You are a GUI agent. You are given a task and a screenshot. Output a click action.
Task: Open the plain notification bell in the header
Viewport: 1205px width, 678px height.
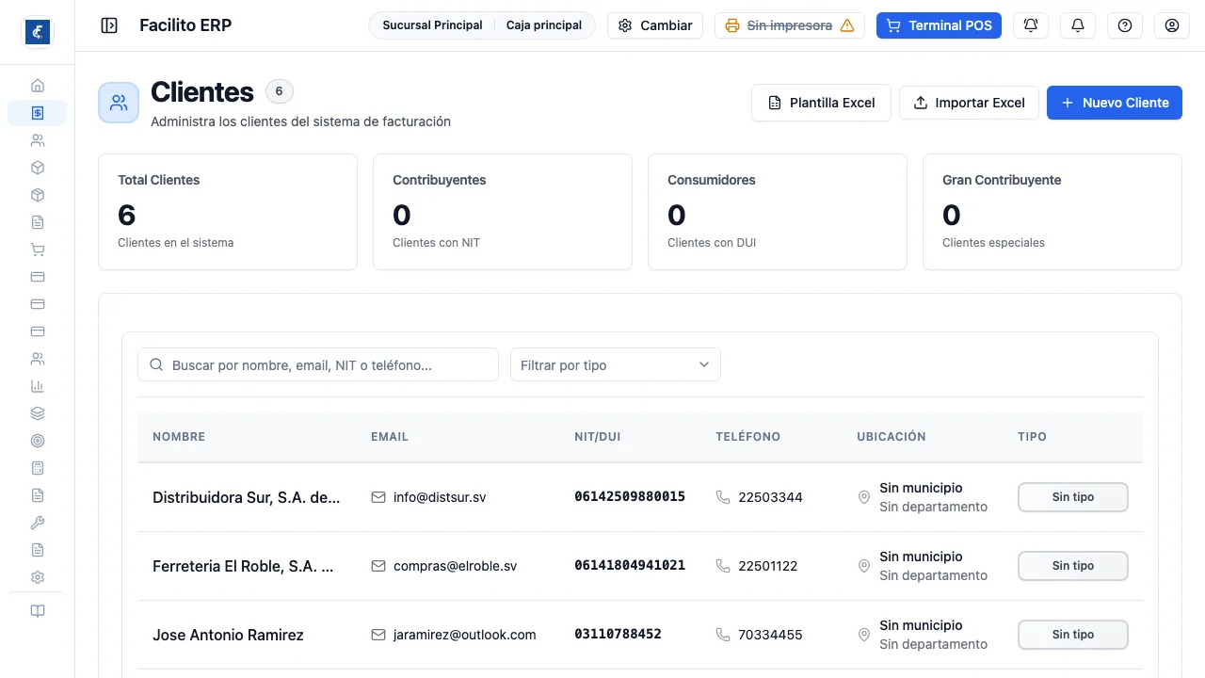tap(1078, 25)
